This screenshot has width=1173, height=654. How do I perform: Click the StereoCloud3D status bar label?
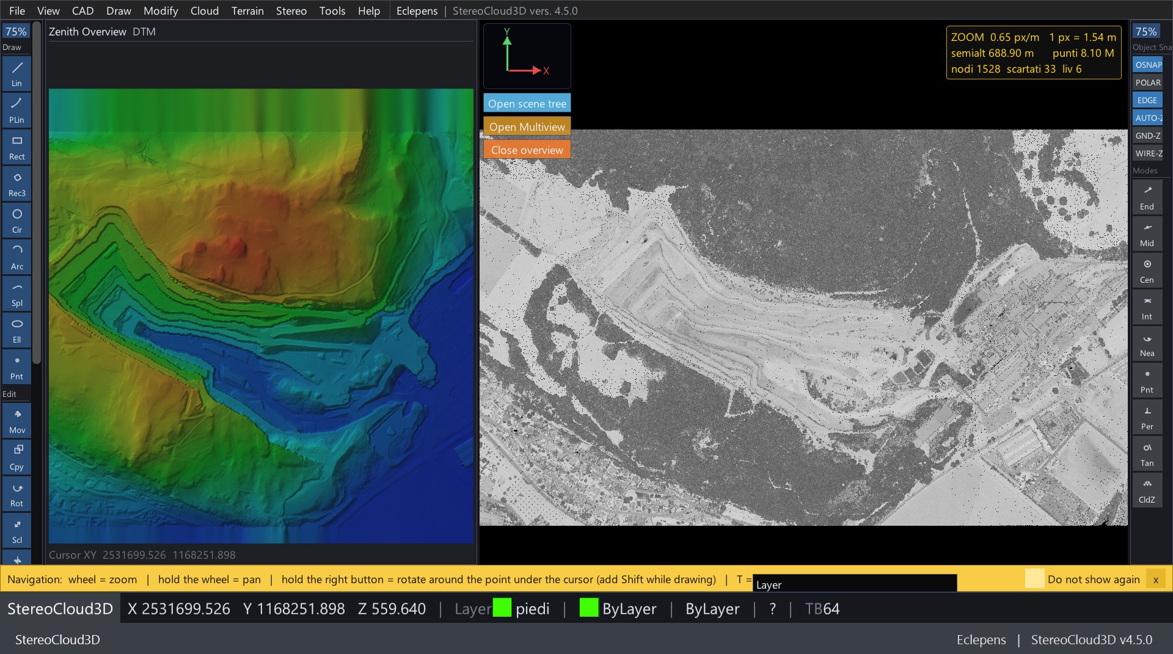tap(60, 609)
